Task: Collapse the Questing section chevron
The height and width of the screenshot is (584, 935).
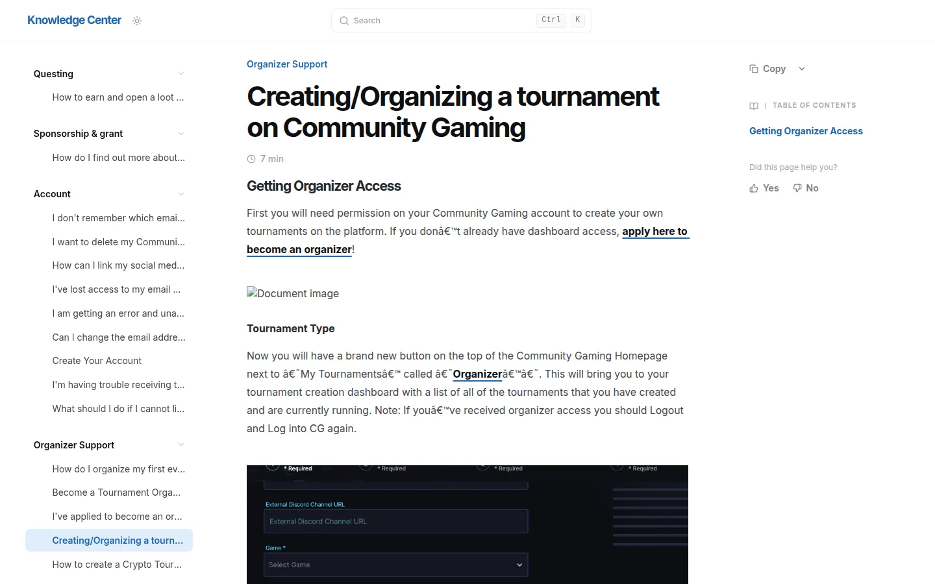Action: 181,73
